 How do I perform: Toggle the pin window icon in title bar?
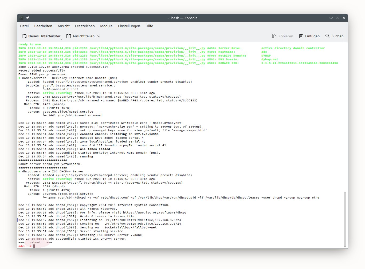tap(28, 18)
